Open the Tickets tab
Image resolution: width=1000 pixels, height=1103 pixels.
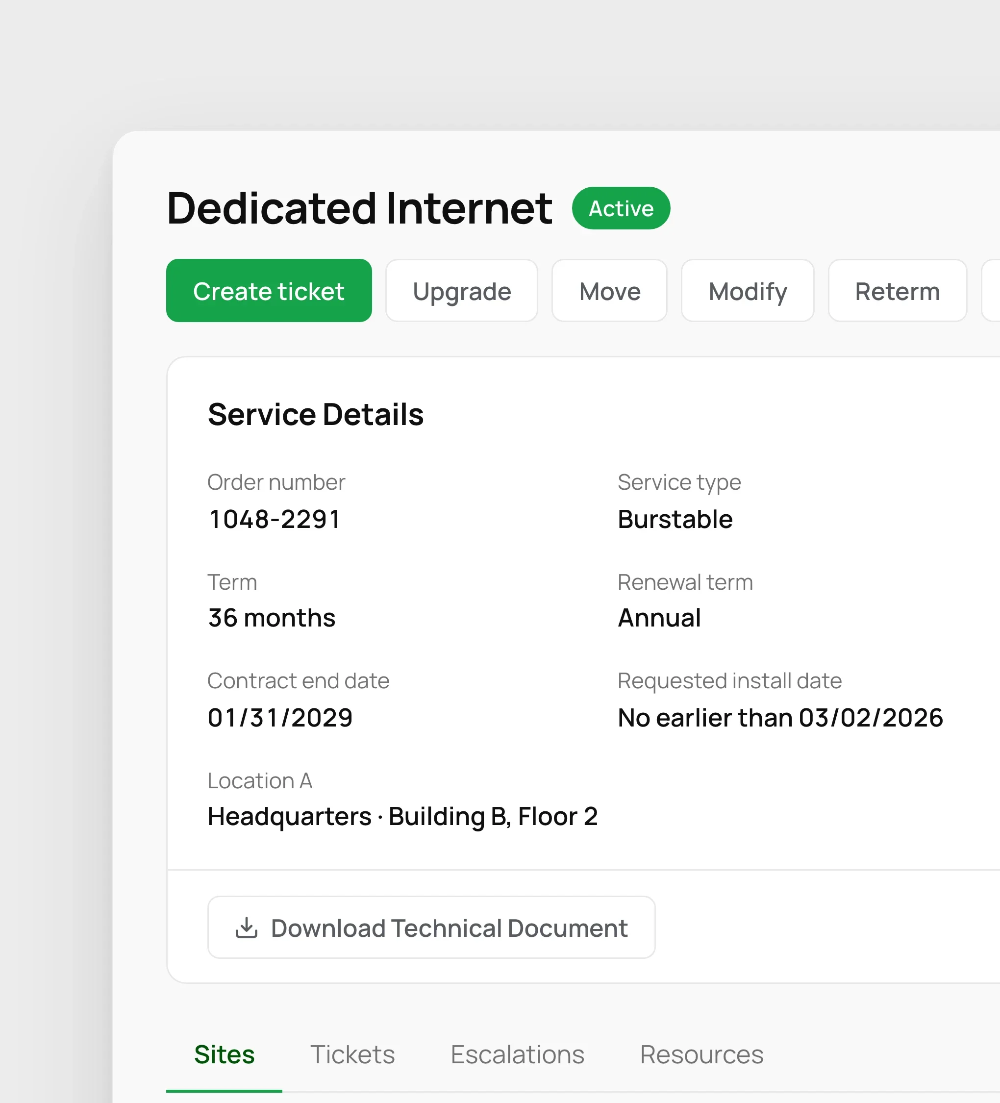click(352, 1054)
